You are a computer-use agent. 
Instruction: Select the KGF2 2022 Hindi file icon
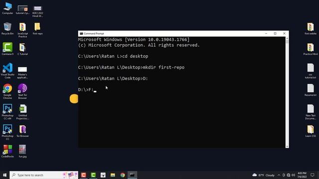38,11
